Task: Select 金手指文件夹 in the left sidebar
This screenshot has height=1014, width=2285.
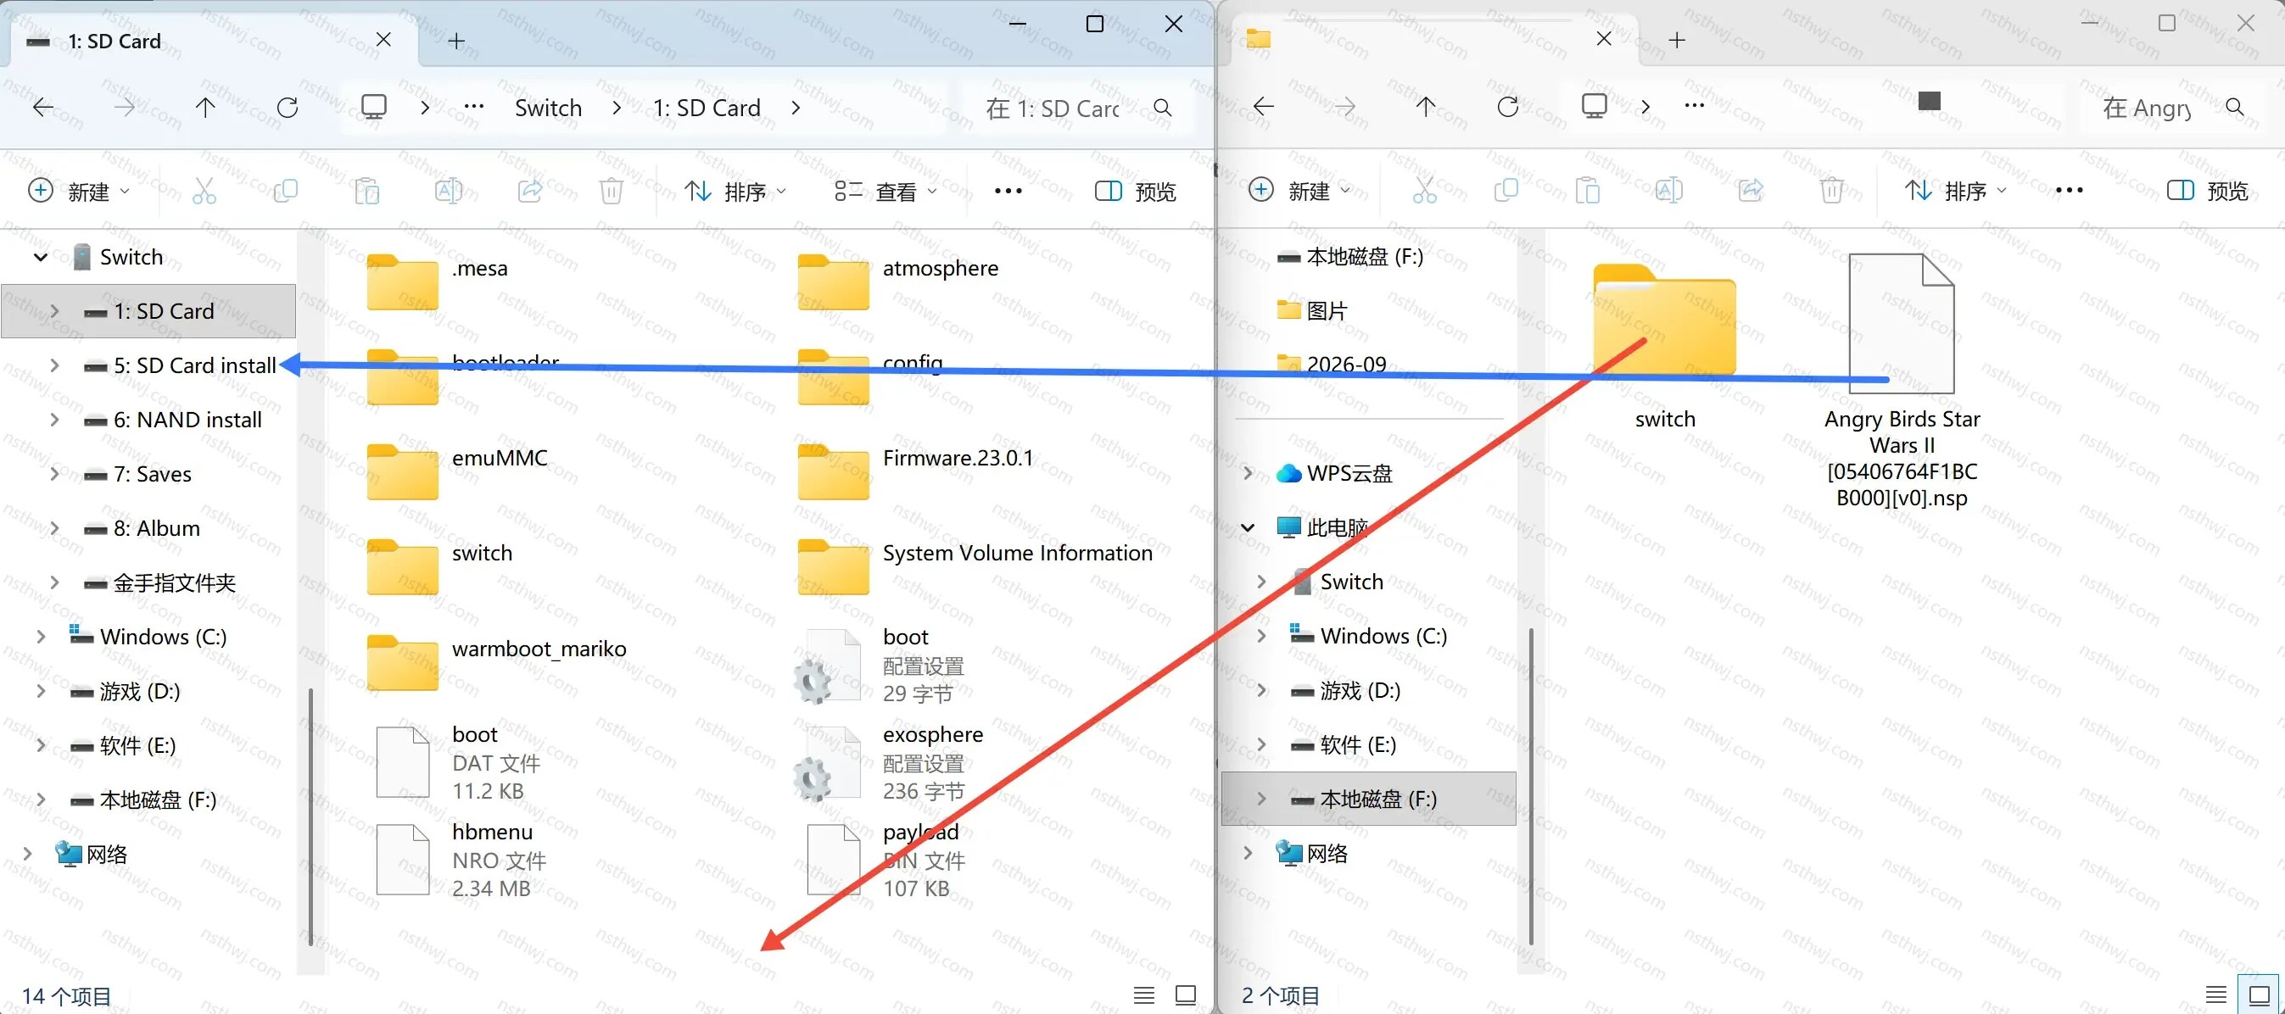Action: tap(148, 582)
